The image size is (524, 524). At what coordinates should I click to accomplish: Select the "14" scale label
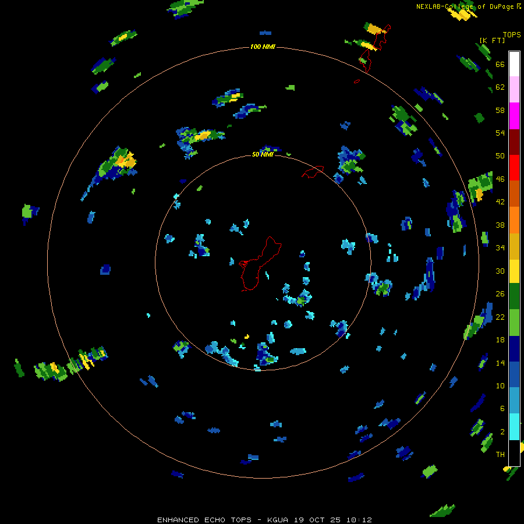500,363
